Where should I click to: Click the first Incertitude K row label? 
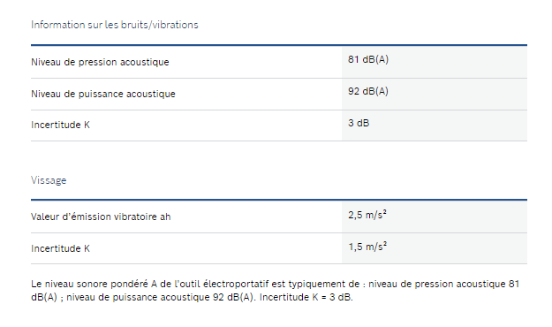(x=60, y=125)
